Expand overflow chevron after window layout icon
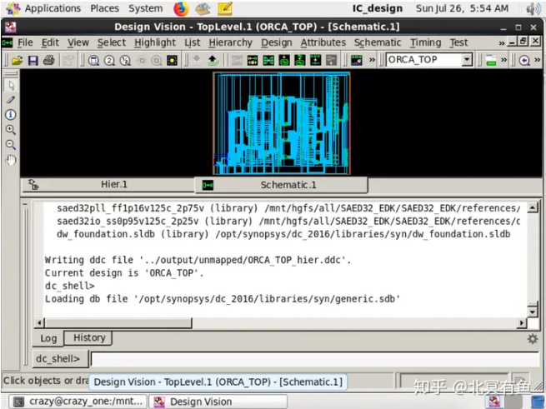This screenshot has height=409, width=546. (x=503, y=60)
